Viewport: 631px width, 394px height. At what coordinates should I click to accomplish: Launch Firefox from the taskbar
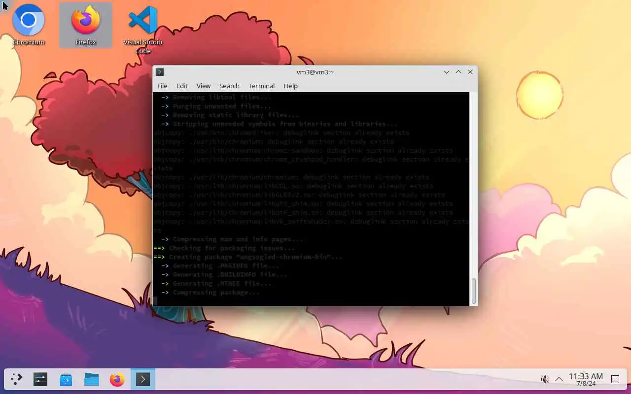tap(117, 379)
